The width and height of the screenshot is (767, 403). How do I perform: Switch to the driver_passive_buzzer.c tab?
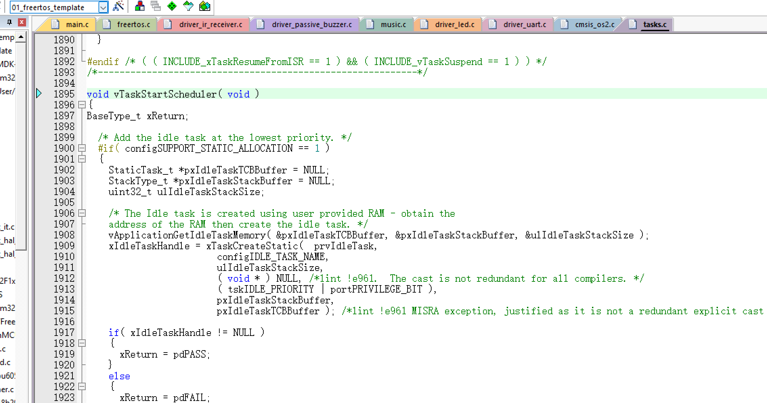[311, 24]
